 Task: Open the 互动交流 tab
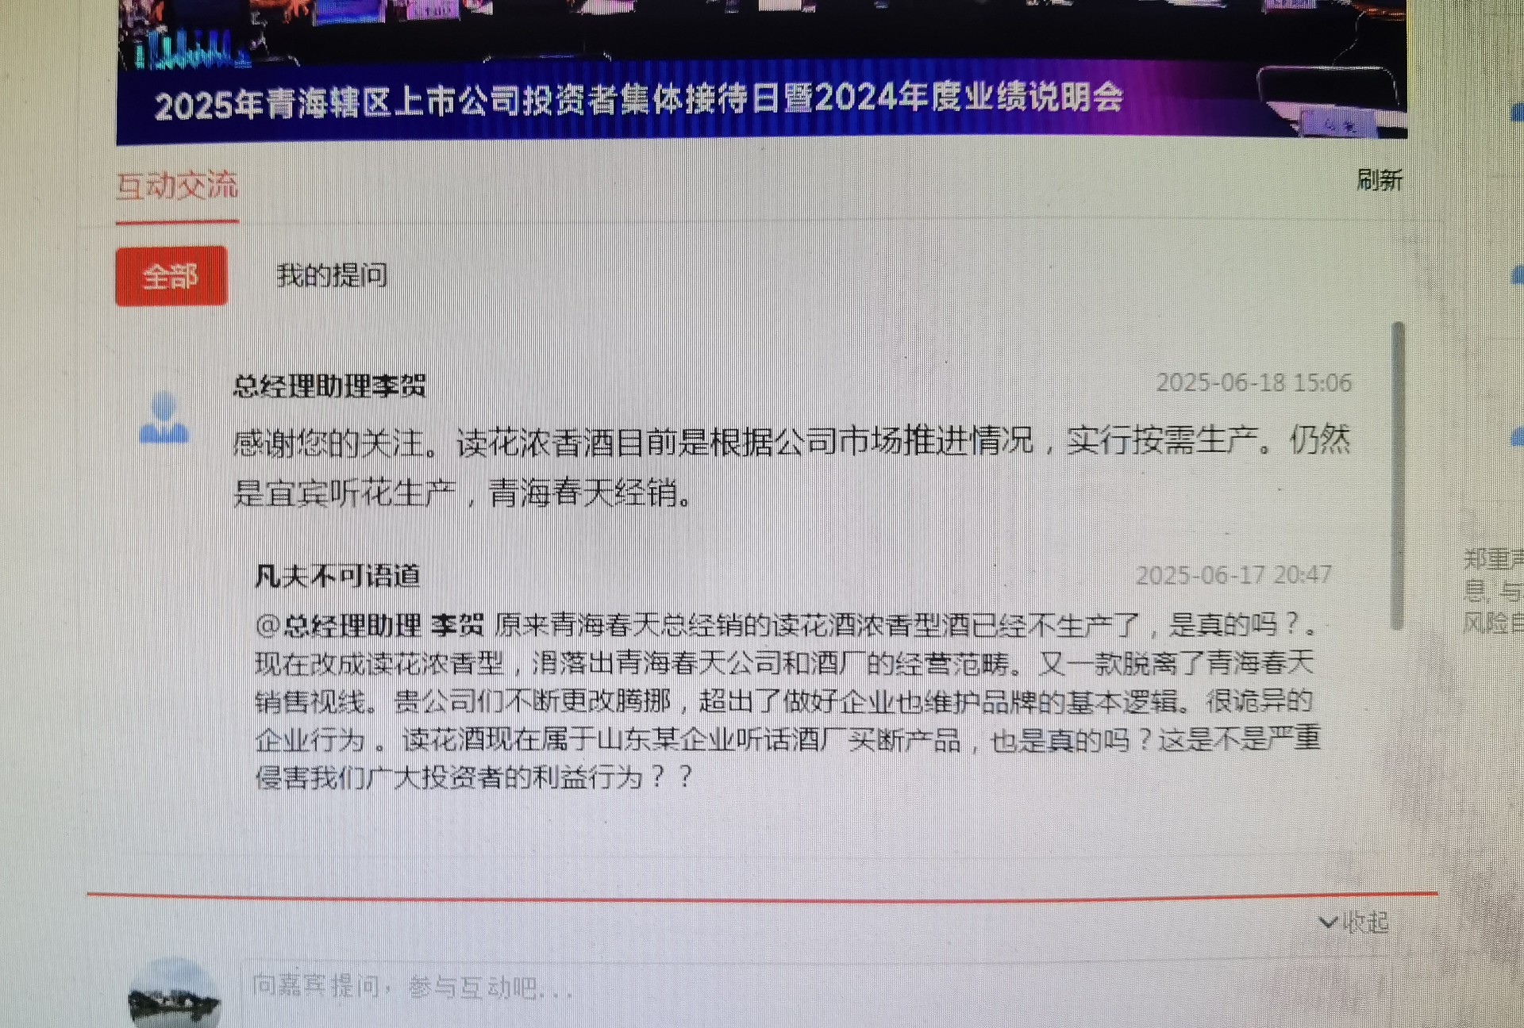point(177,186)
